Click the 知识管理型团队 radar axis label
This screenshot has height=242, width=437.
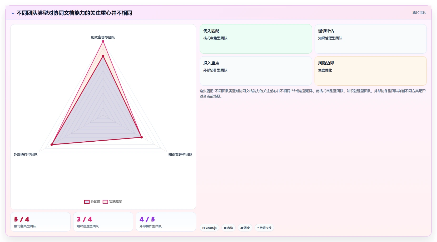click(180, 155)
